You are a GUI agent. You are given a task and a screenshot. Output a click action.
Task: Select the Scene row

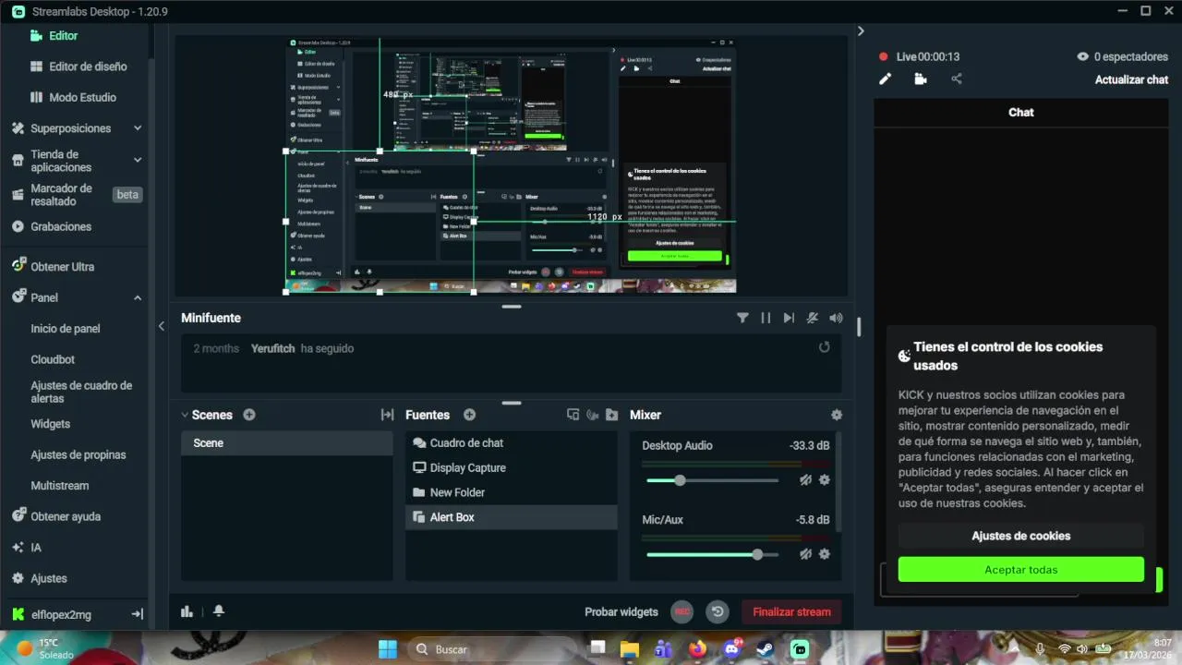[x=287, y=443]
